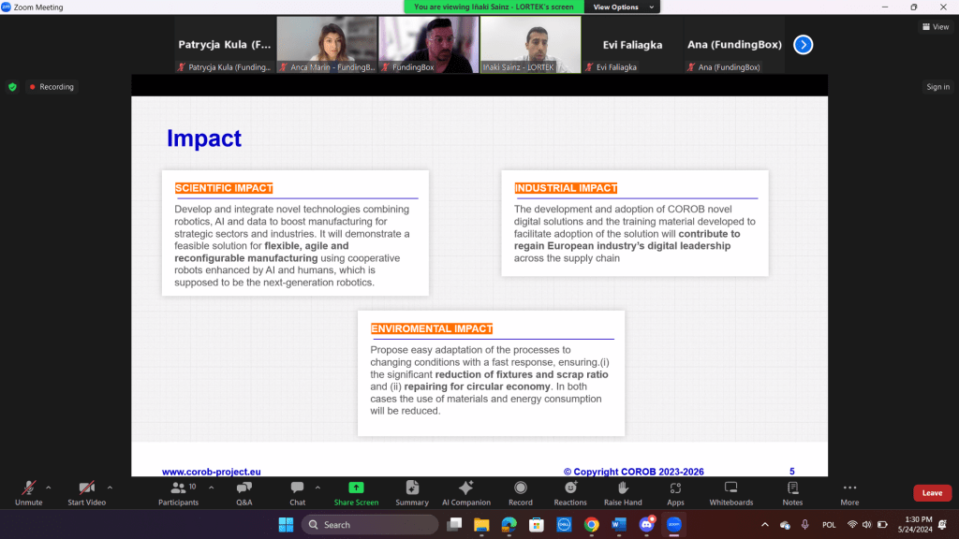Leave the meeting
The image size is (959, 539).
[x=932, y=493]
